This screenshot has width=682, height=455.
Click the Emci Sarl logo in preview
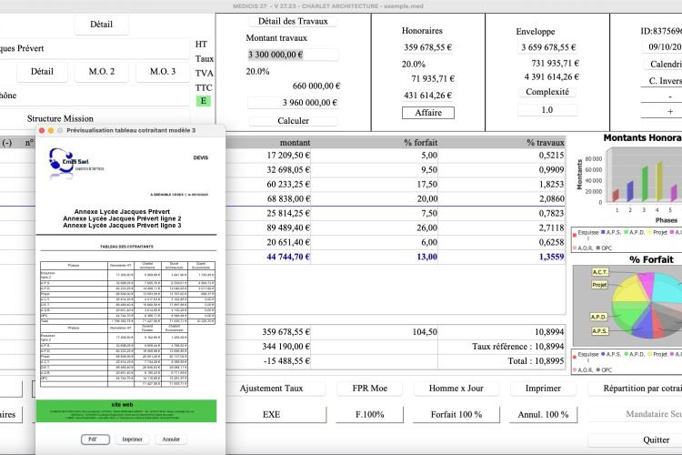click(75, 164)
